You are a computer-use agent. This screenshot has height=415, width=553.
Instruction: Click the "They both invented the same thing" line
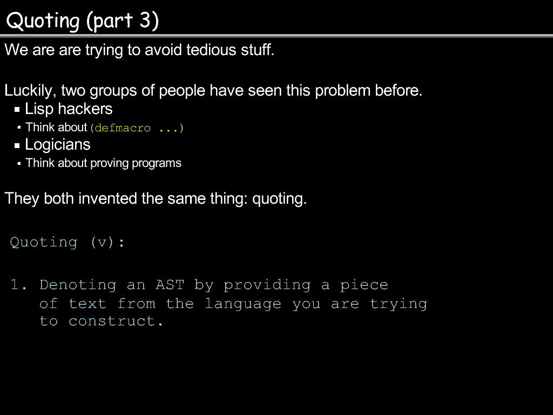[x=156, y=199]
